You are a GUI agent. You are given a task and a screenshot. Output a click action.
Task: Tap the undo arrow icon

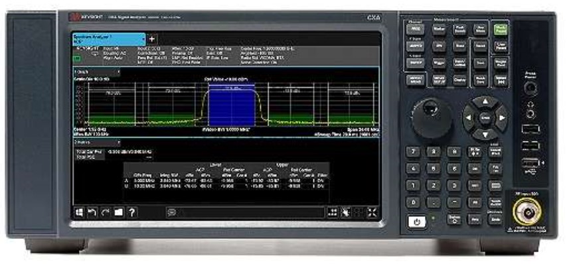click(x=92, y=213)
